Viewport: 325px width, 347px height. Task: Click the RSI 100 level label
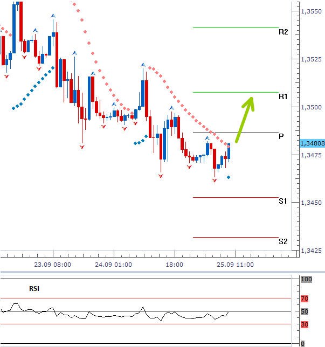pos(306,279)
